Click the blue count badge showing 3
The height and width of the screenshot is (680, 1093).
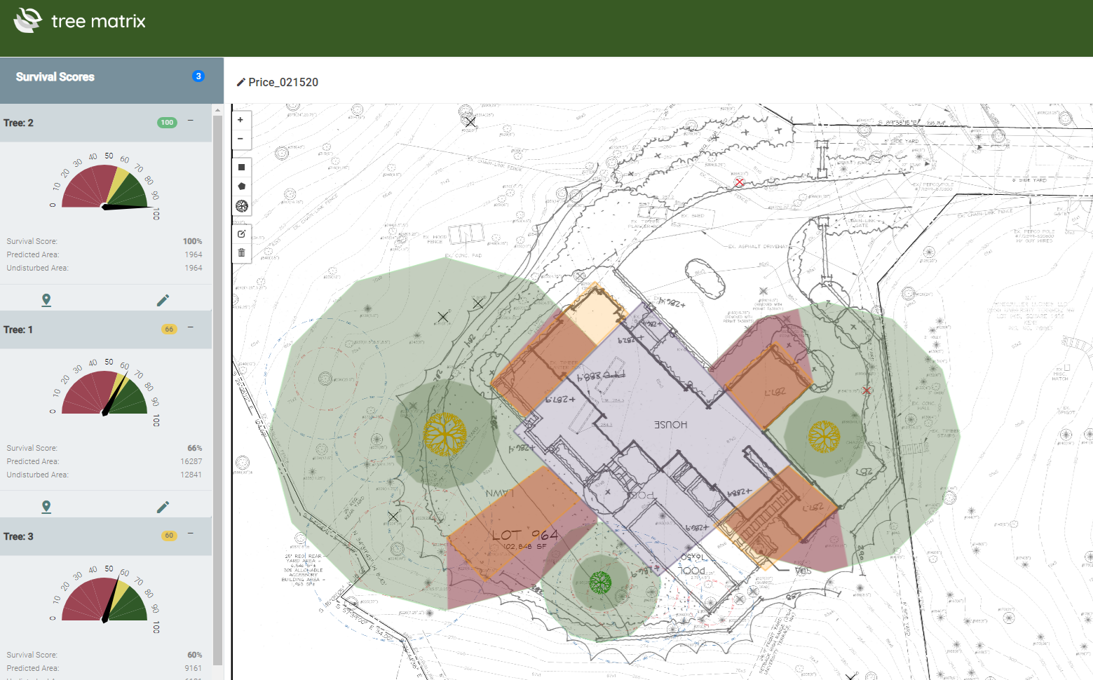198,76
